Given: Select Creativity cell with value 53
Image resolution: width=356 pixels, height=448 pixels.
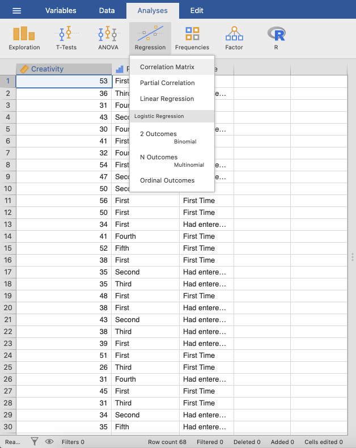Looking at the screenshot, I should (63, 81).
